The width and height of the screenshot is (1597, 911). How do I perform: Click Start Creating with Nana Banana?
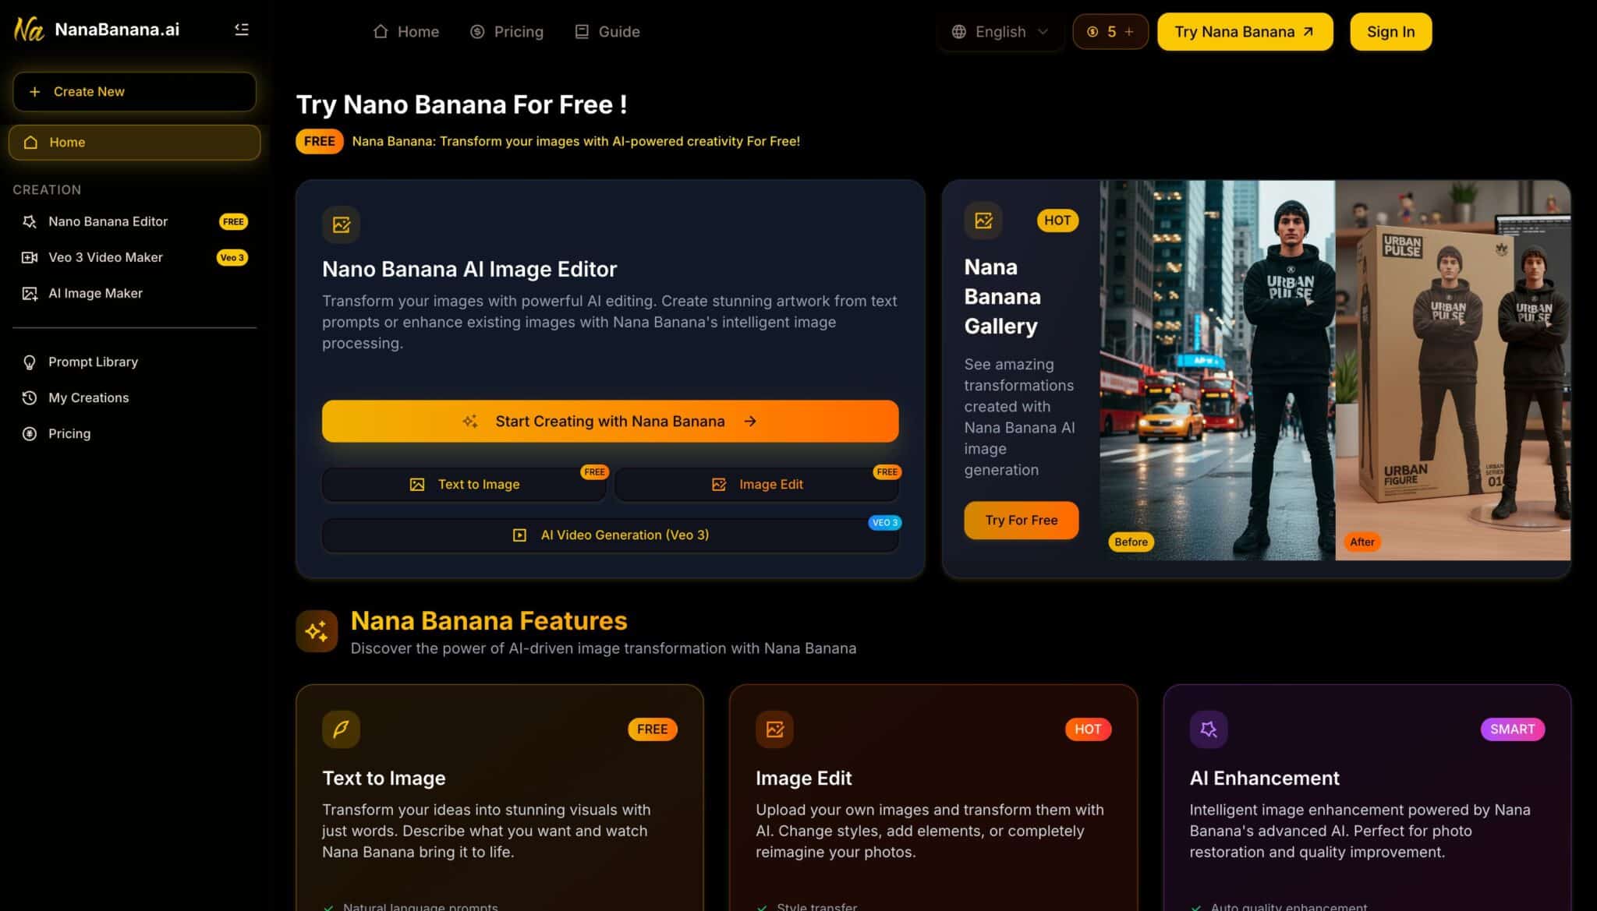pos(610,422)
